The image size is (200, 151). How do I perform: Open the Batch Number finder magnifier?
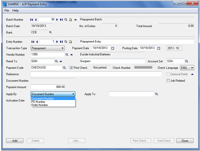pyautogui.click(x=66, y=20)
